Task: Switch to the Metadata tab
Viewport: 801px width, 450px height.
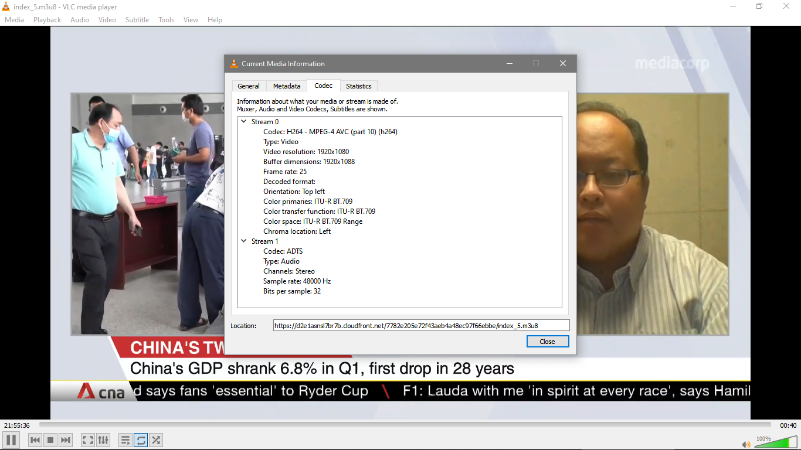Action: [287, 86]
